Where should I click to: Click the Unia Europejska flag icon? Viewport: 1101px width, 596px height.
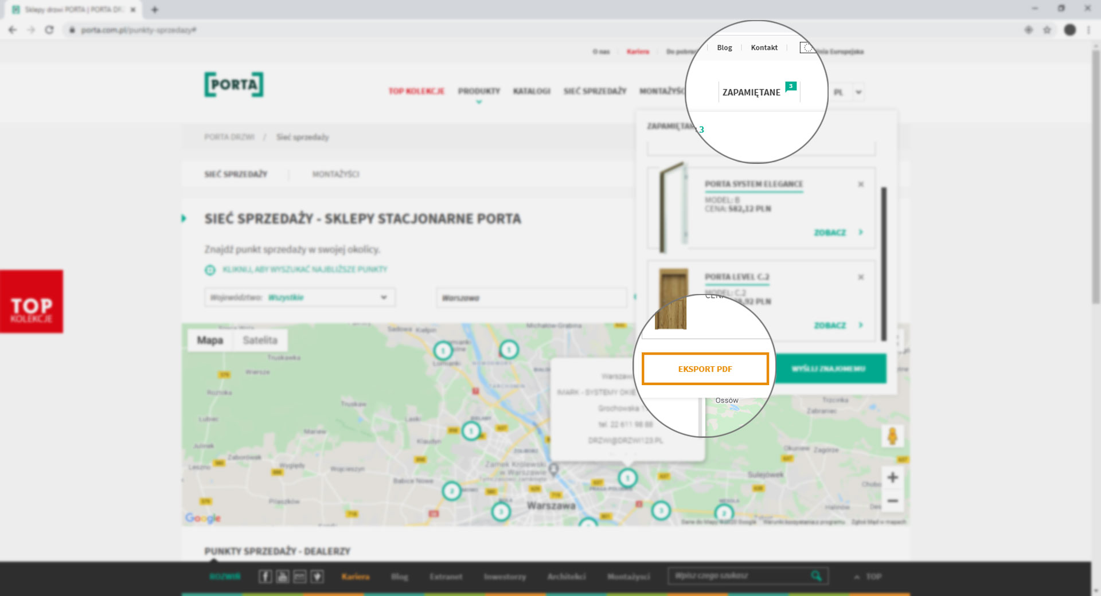coord(807,48)
